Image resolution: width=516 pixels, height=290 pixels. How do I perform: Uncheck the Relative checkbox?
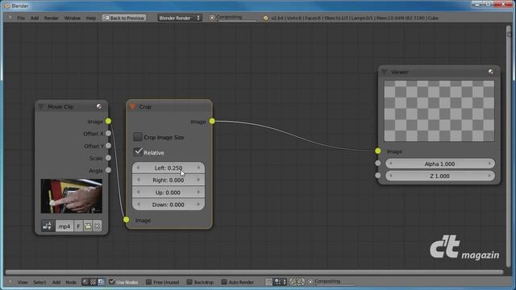(x=138, y=151)
